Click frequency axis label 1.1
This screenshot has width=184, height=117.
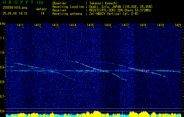3,38
